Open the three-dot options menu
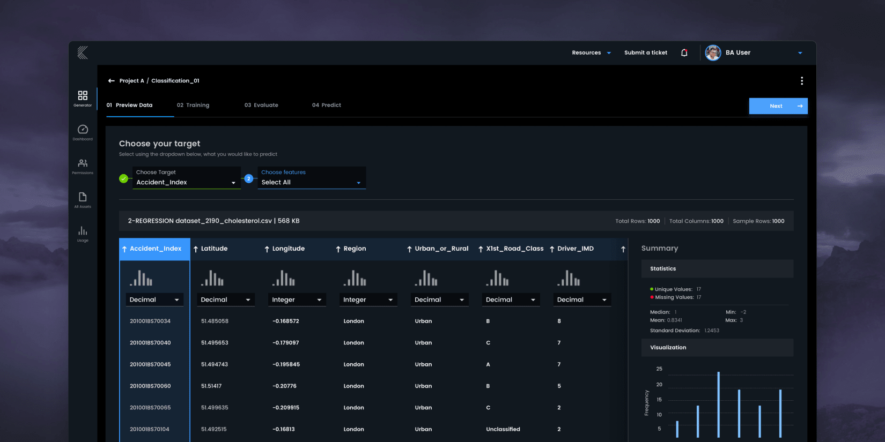 (802, 81)
